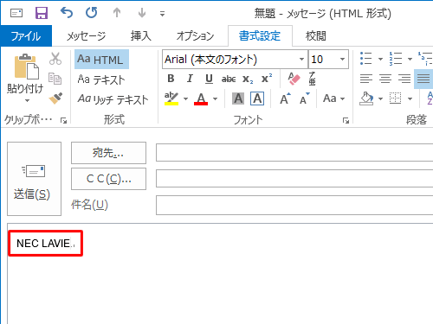Click the 貼り付け paste icon
Viewport: 433px width, 324px height.
(27, 67)
